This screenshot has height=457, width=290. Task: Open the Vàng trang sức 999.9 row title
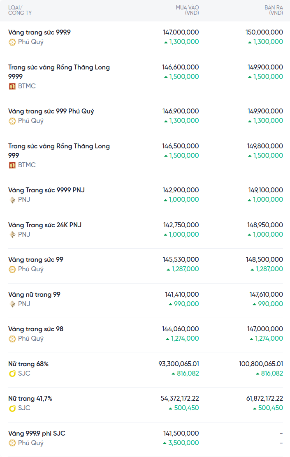click(x=39, y=32)
